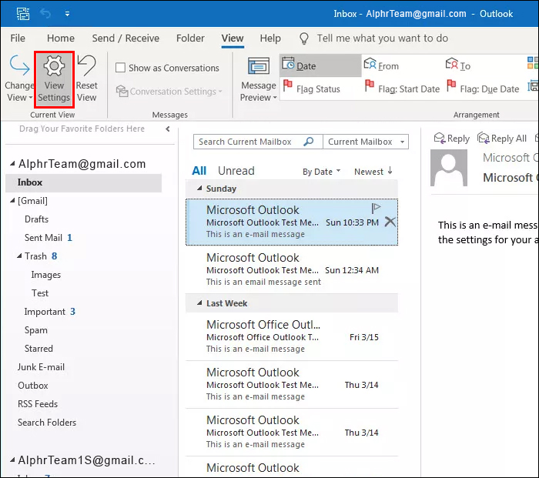The width and height of the screenshot is (539, 478).
Task: Arrange messages by To
Action: tap(458, 65)
